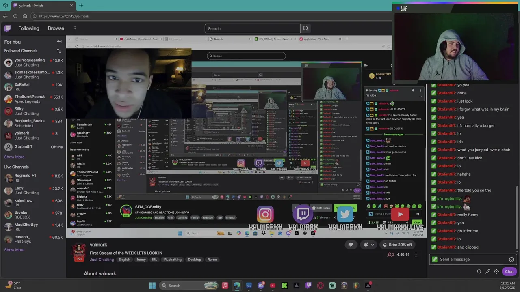Open a new browser tab
This screenshot has height=292, width=520.
tap(81, 5)
